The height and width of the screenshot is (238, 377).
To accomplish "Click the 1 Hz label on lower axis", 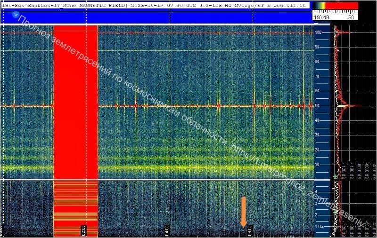I will click(x=319, y=226).
